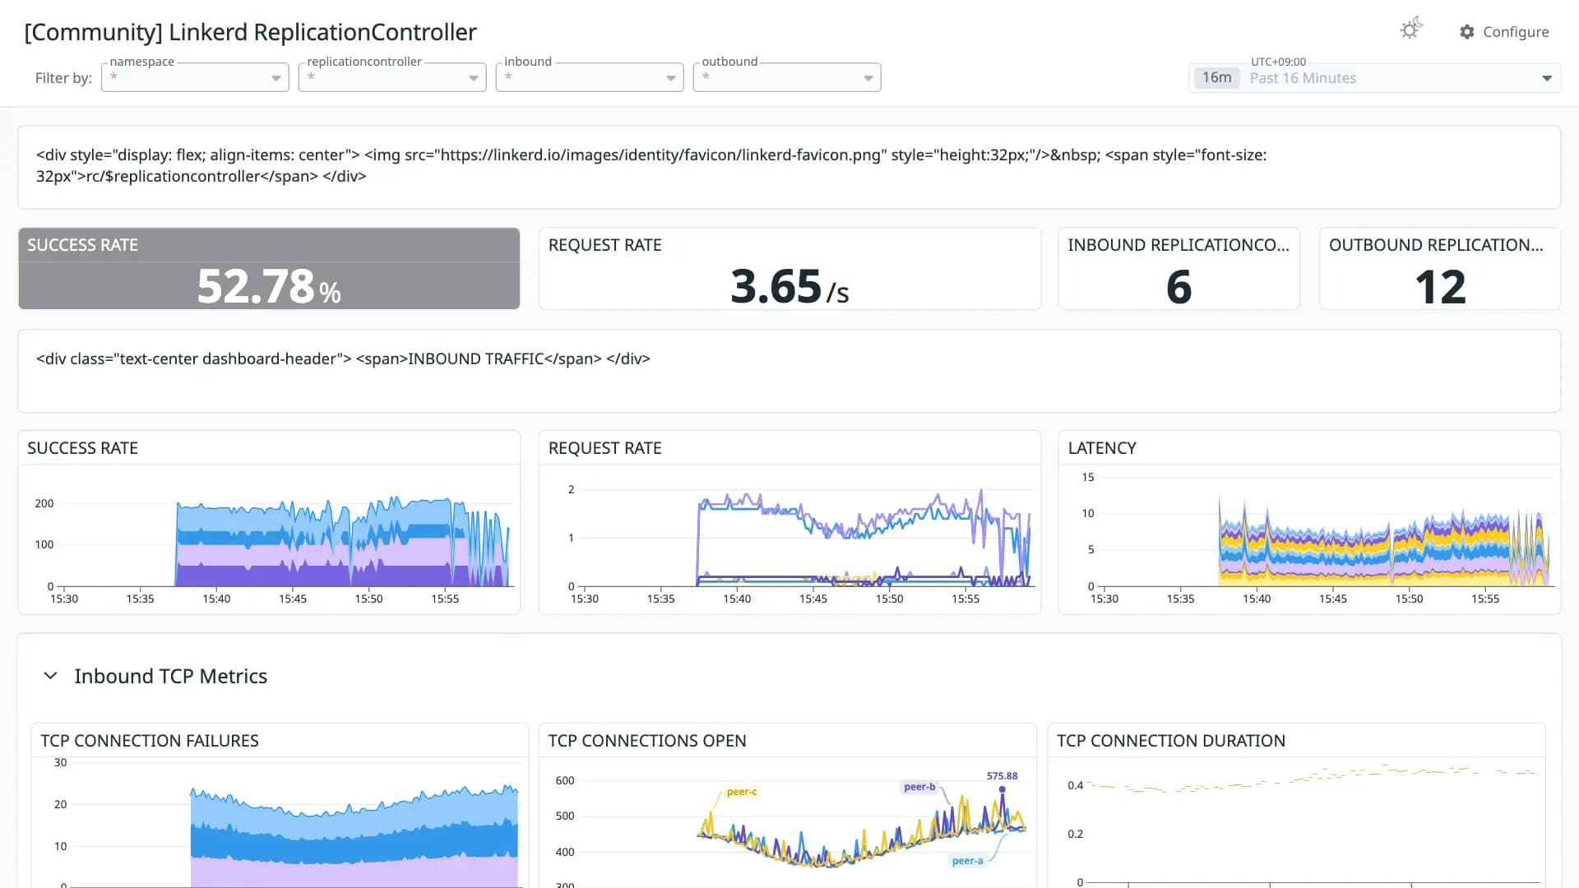The image size is (1579, 888).
Task: Click the peer-c legend label
Action: click(742, 792)
